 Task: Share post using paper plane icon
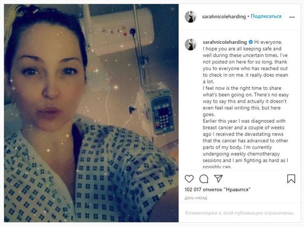click(x=218, y=179)
